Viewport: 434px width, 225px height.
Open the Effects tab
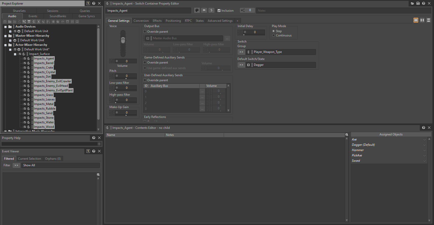[x=157, y=21]
